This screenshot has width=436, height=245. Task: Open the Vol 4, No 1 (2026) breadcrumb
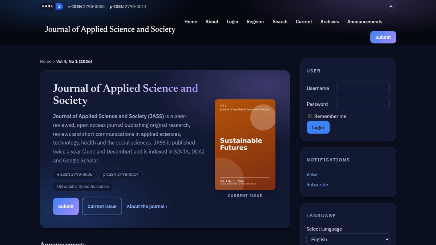[74, 61]
